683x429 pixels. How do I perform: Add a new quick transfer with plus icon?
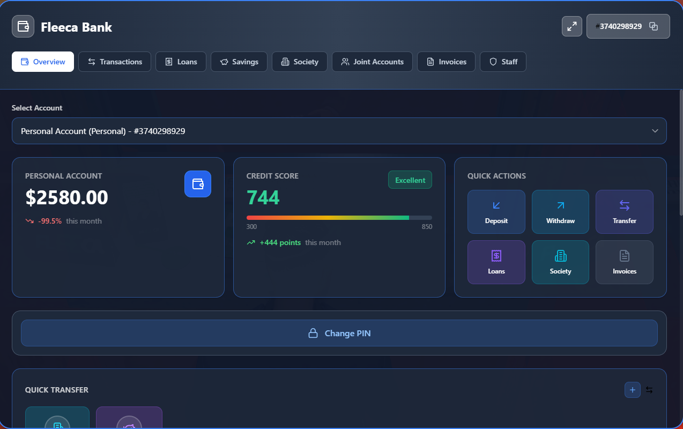point(633,390)
